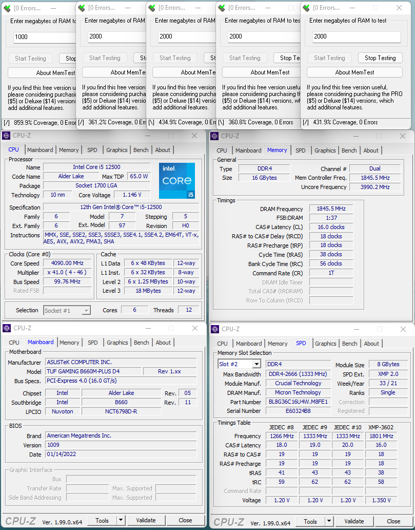Click the processor name 'Intel Core i5 12500'

96,167
